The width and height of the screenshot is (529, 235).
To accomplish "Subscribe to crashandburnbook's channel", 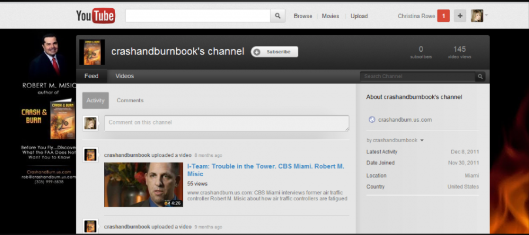I will click(x=274, y=52).
